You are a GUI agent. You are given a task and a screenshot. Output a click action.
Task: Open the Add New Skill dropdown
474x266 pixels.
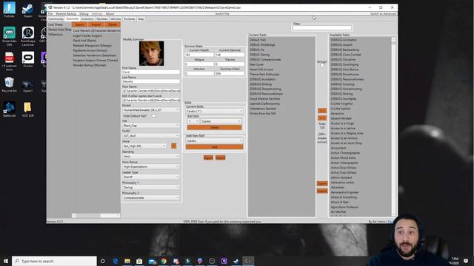(x=214, y=141)
